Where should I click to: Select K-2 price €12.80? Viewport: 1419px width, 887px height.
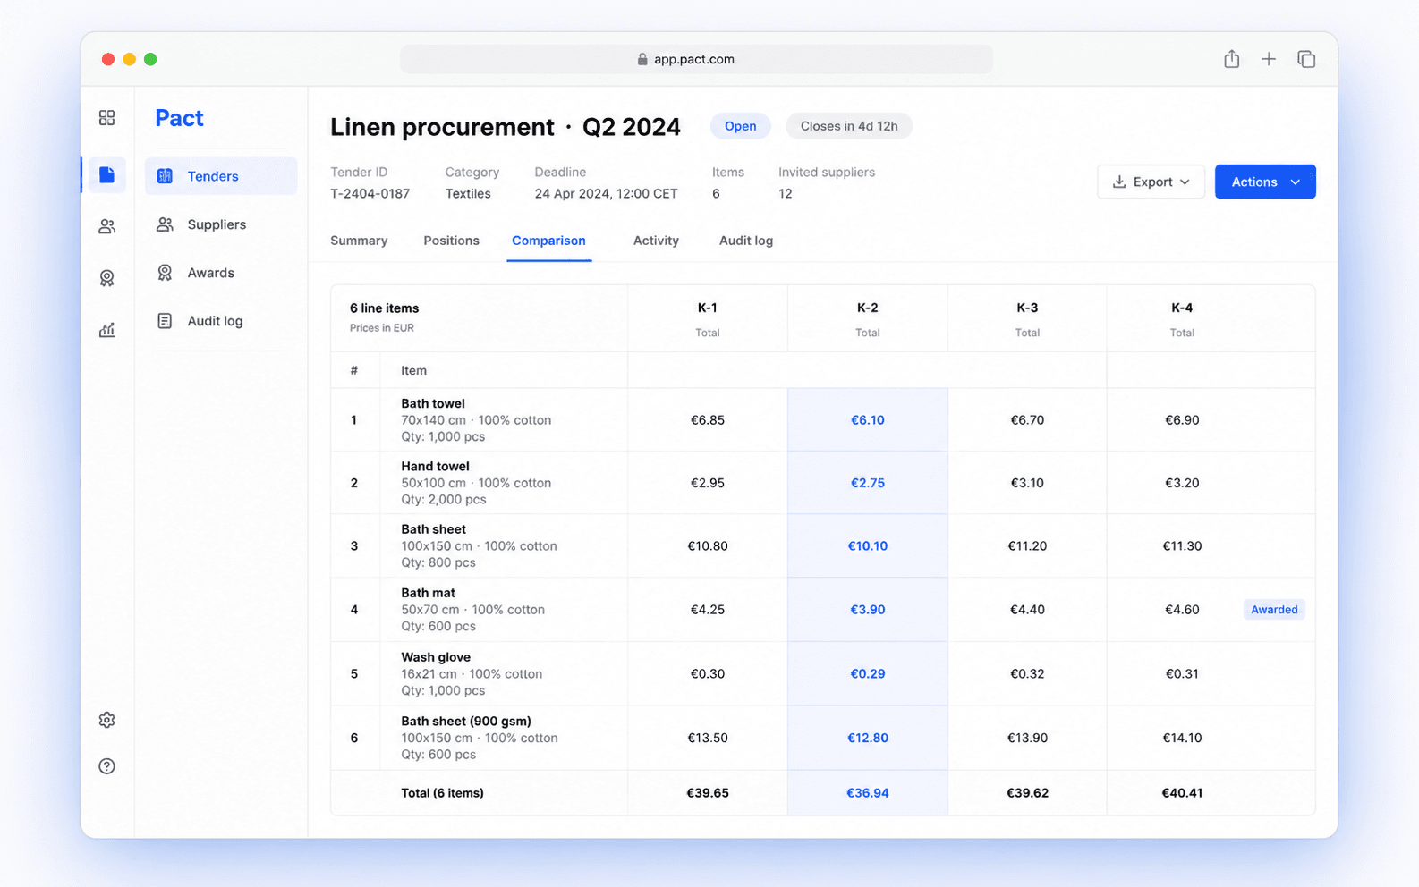pos(867,739)
